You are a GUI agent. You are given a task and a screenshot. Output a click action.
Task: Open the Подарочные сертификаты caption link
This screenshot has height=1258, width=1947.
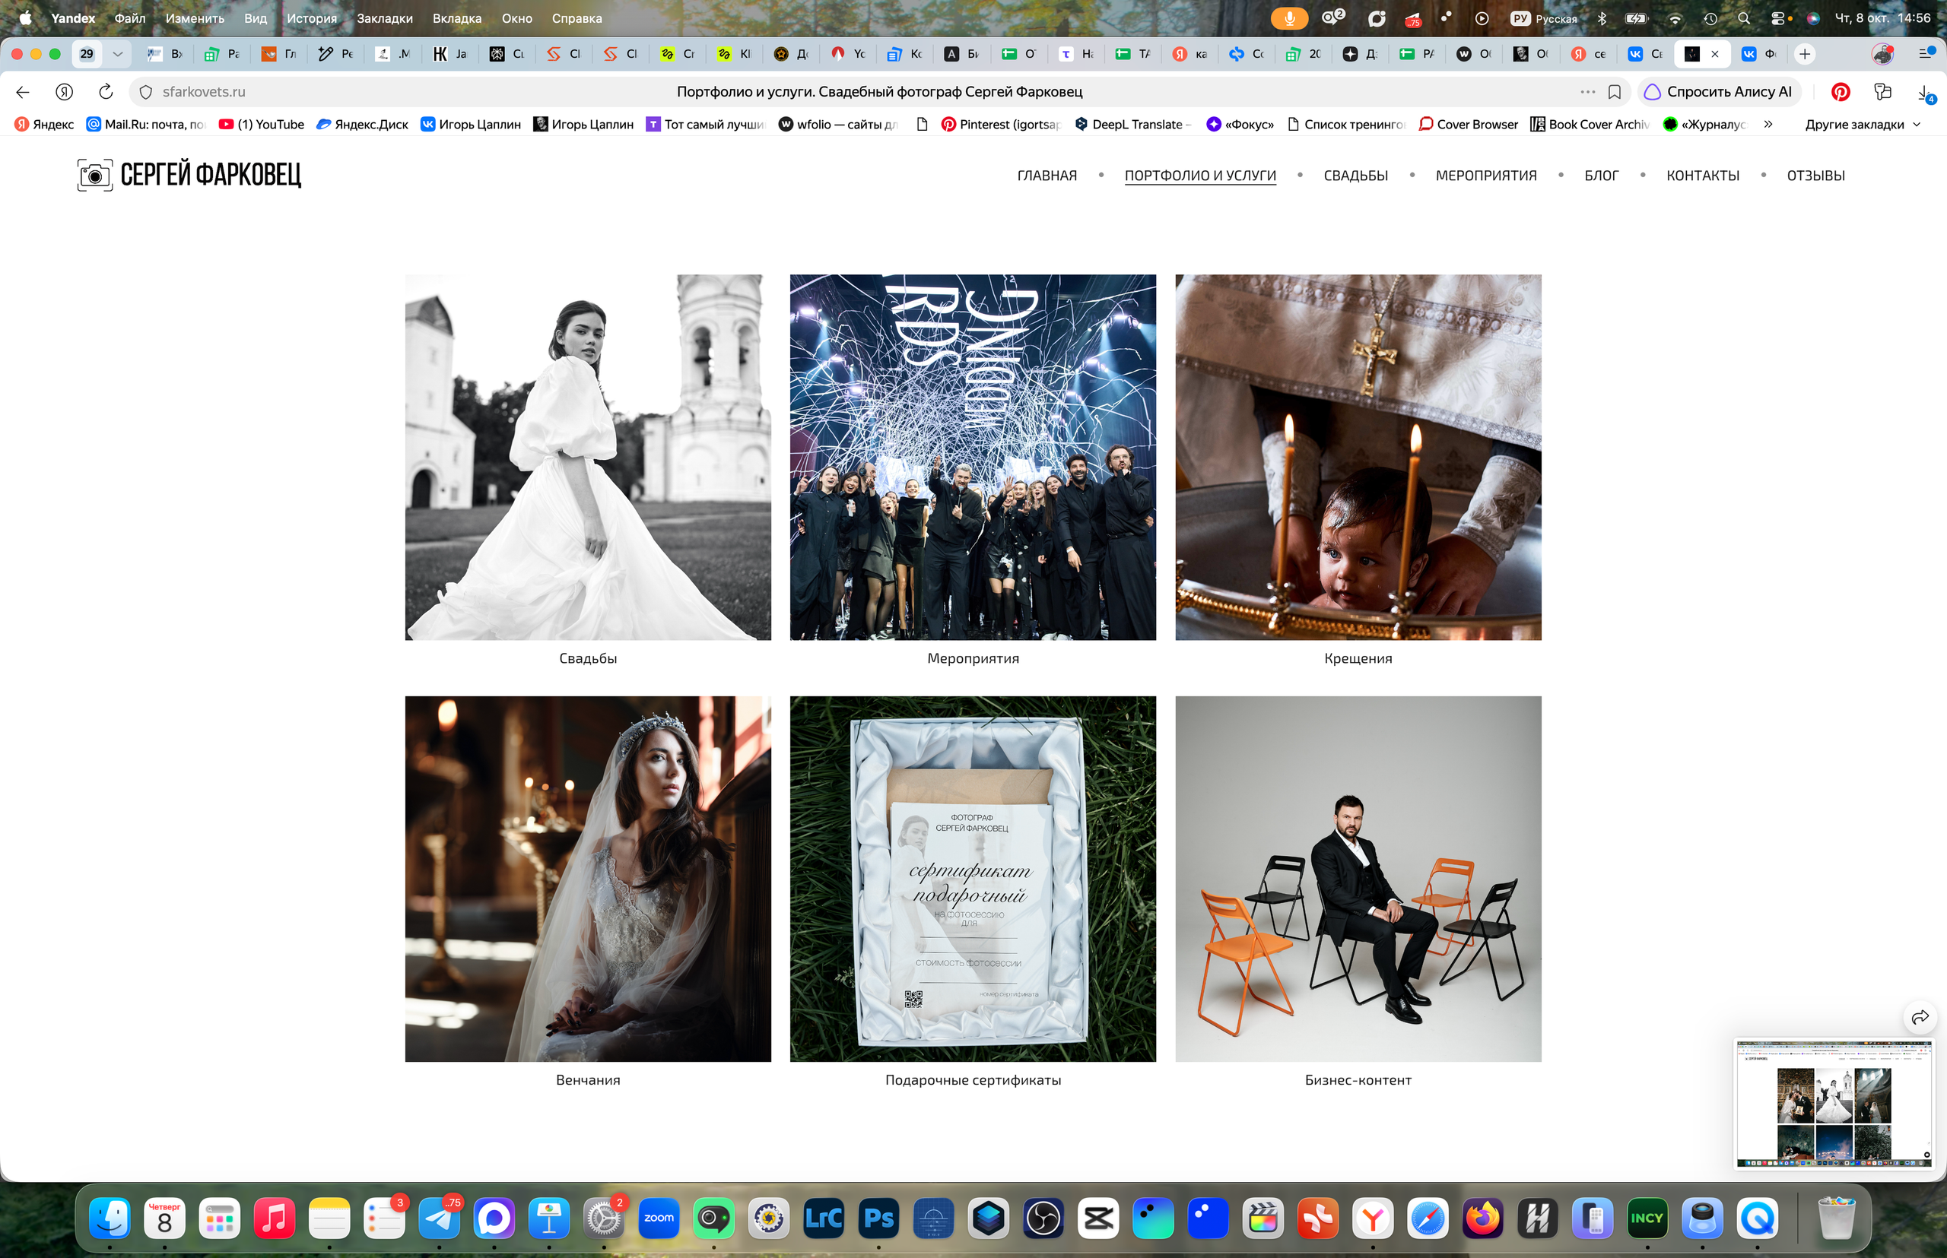973,1080
